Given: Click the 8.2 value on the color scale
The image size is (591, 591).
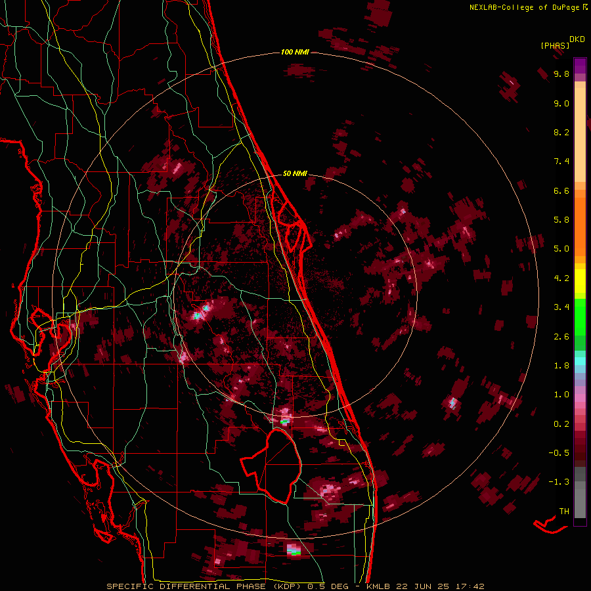Looking at the screenshot, I should coord(561,132).
